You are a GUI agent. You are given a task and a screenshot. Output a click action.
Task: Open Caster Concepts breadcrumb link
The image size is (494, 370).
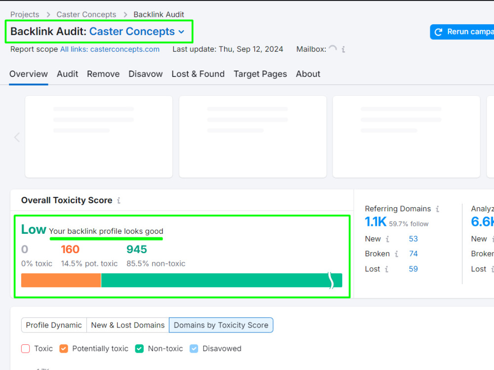86,14
